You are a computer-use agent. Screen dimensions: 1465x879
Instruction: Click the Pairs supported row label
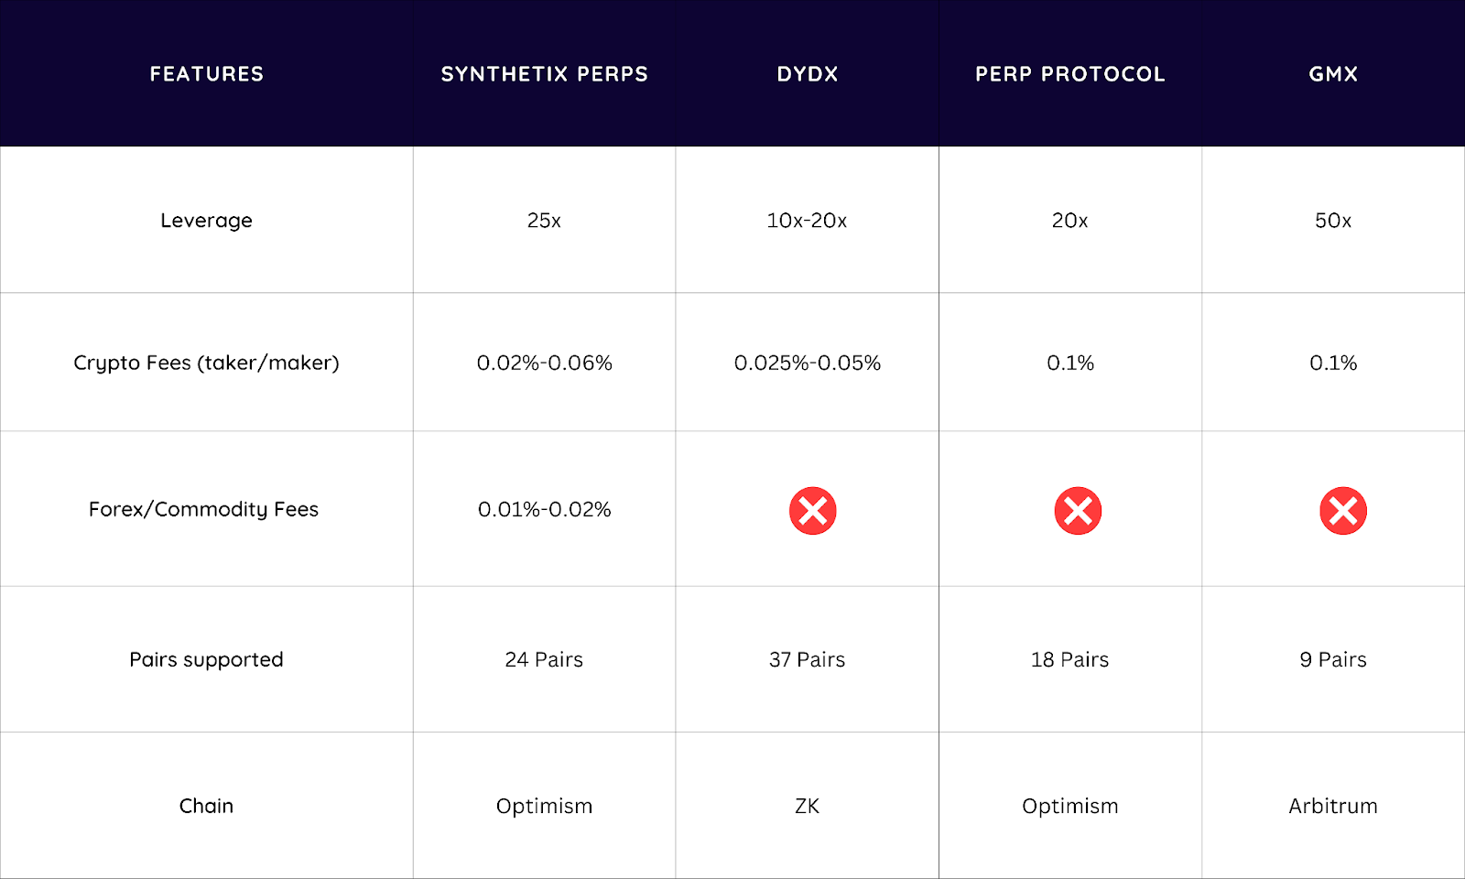(x=206, y=660)
